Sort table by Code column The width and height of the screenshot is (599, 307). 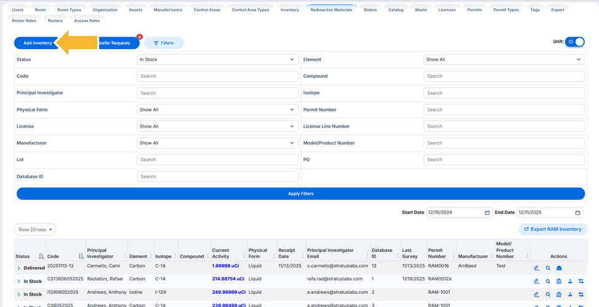81,256
